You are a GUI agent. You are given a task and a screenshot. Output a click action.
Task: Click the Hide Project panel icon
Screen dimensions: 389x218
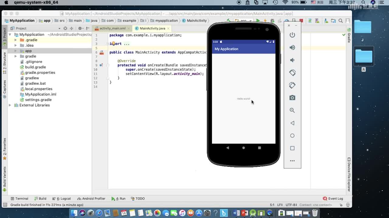click(x=88, y=28)
